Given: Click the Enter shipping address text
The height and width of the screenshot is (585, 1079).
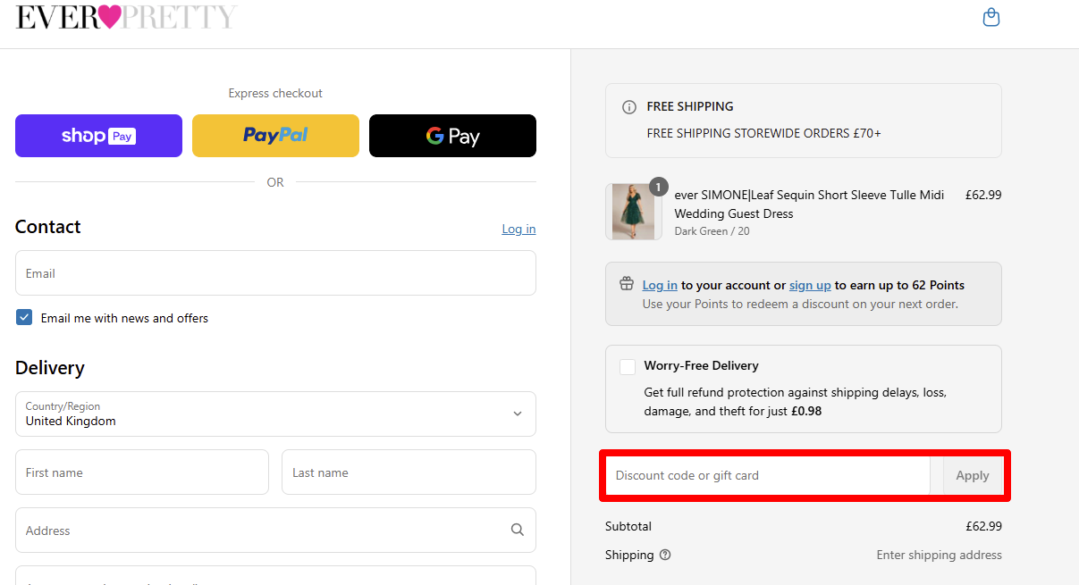Looking at the screenshot, I should click(x=939, y=555).
